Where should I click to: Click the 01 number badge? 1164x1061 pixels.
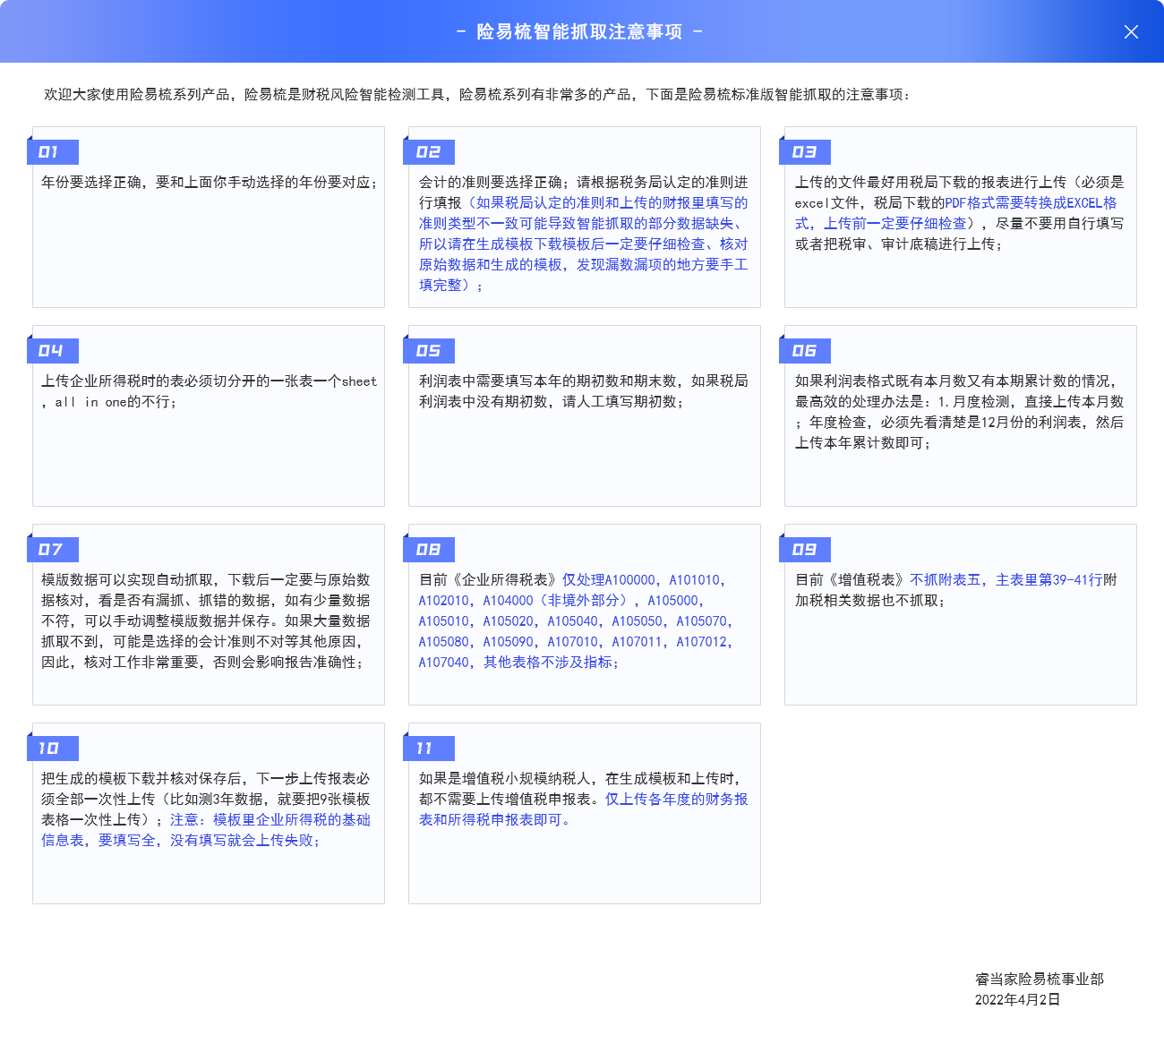pyautogui.click(x=53, y=152)
